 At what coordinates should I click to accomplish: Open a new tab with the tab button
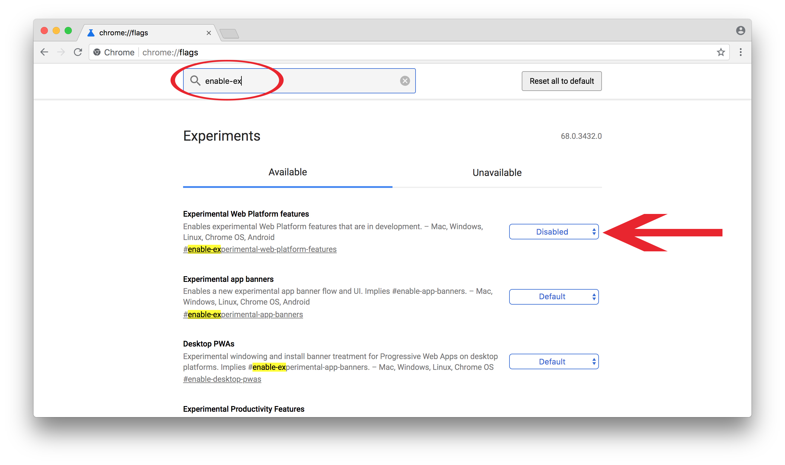(x=229, y=33)
